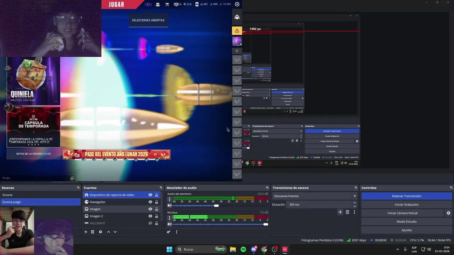The image size is (454, 255).
Task: Open Valorant settings gear icon
Action: 237,4
